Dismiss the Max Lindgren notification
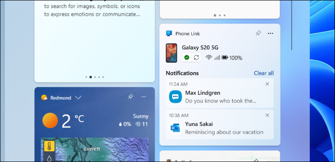335x162 pixels. [267, 84]
